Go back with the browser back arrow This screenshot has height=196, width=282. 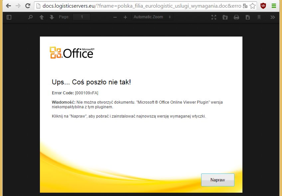(8, 6)
